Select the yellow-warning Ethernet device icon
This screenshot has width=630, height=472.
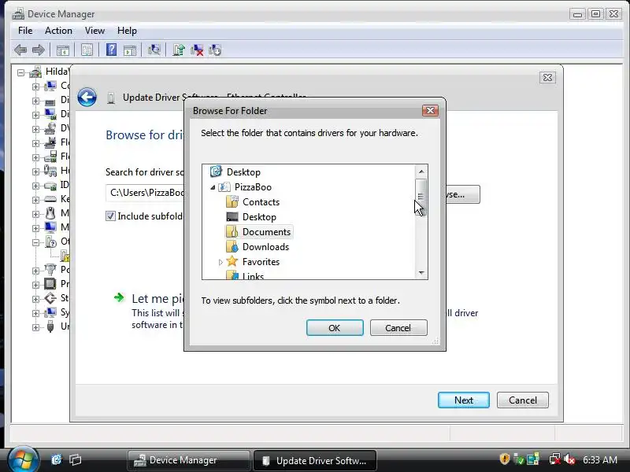coord(65,255)
